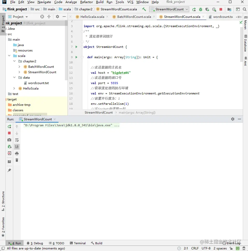248x251 pixels.
Task: Close the StreamWordCount Run tab
Action: pos(55,119)
